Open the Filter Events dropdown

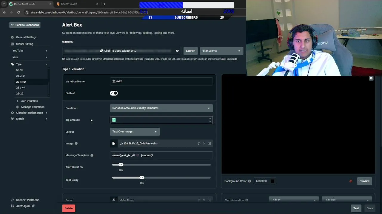click(221, 51)
